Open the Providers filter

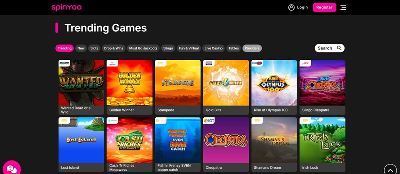pyautogui.click(x=252, y=48)
